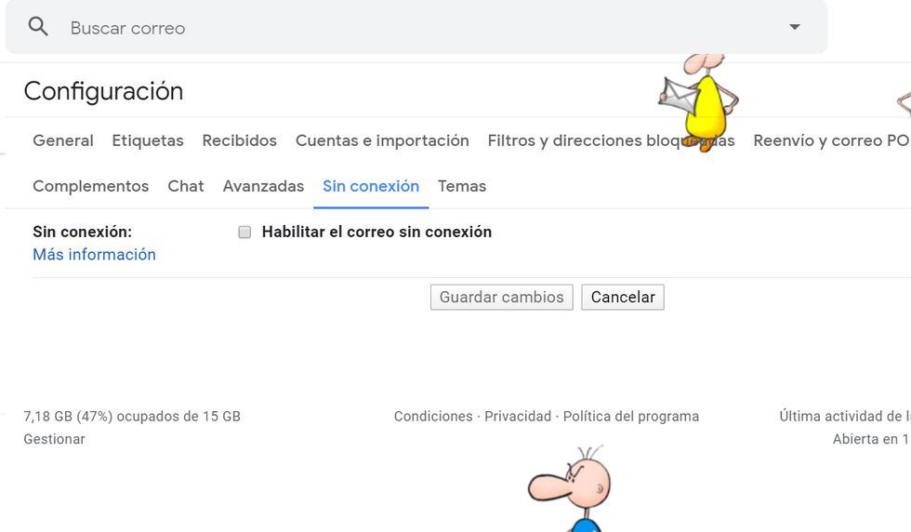This screenshot has height=532, width=911.
Task: Open the Complementos tab
Action: [90, 186]
